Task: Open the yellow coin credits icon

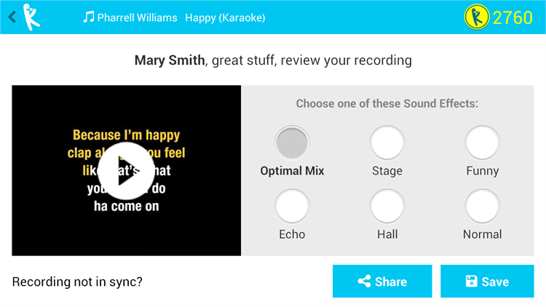Action: tap(477, 17)
